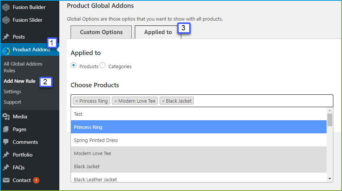Screen dimensions: 342x191
Task: Click the Product Addons logo icon
Action: (x=6, y=51)
